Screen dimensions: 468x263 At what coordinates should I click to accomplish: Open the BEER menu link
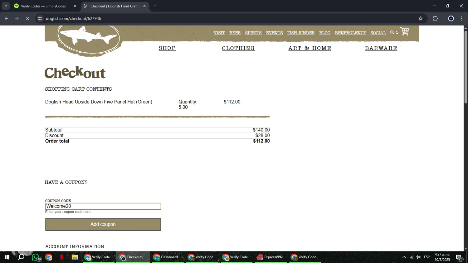tap(235, 33)
